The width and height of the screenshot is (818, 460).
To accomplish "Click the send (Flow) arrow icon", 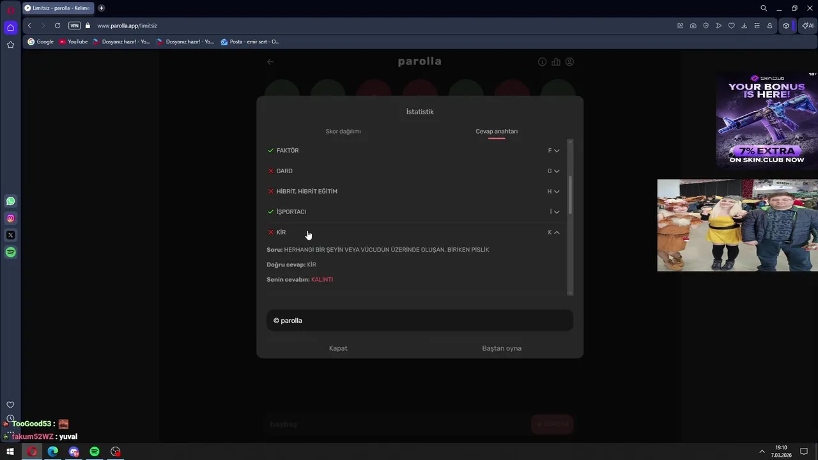I will click(718, 26).
